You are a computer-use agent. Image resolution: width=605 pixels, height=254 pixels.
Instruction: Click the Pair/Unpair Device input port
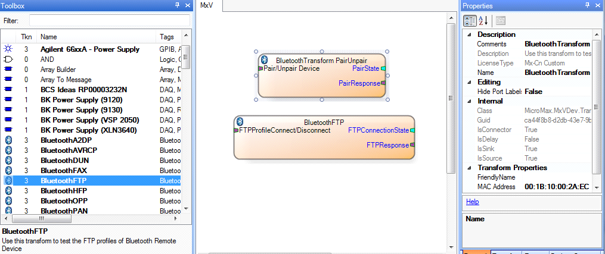click(260, 68)
